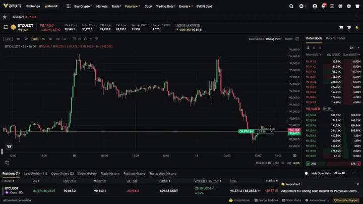Switch chart to Basic Version

(256, 39)
